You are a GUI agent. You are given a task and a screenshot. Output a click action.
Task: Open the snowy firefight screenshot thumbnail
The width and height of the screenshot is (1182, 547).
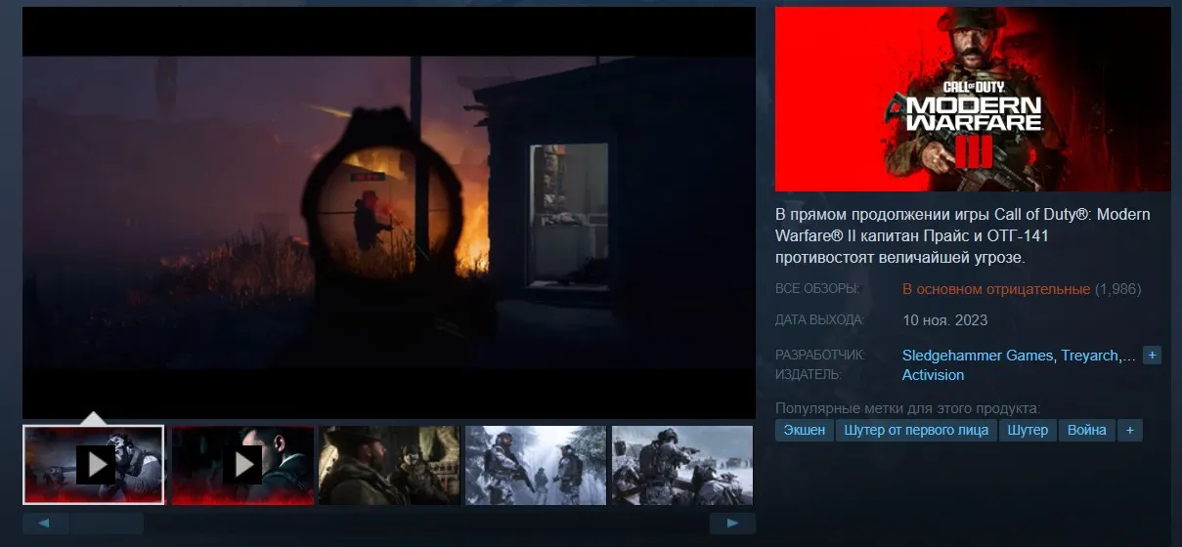point(682,465)
